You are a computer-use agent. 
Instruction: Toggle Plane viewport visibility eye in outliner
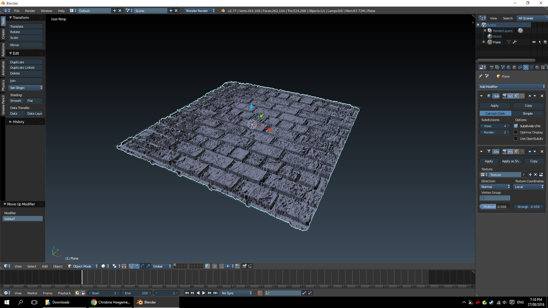click(x=534, y=42)
